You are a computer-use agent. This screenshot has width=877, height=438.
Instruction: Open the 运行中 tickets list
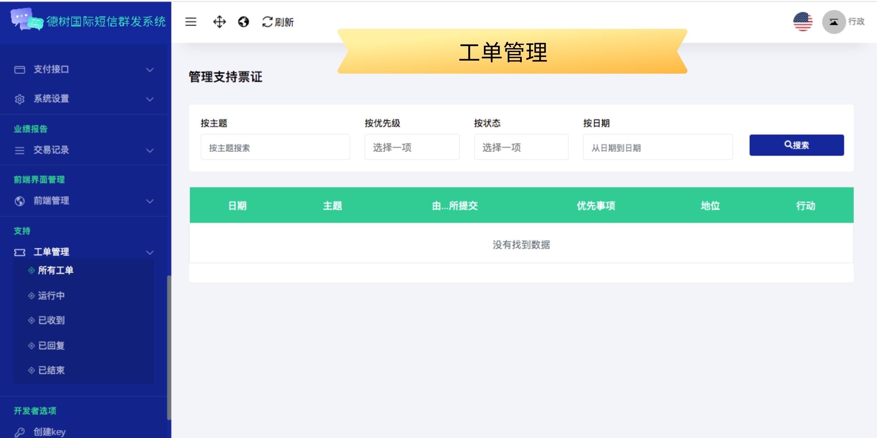pos(51,296)
